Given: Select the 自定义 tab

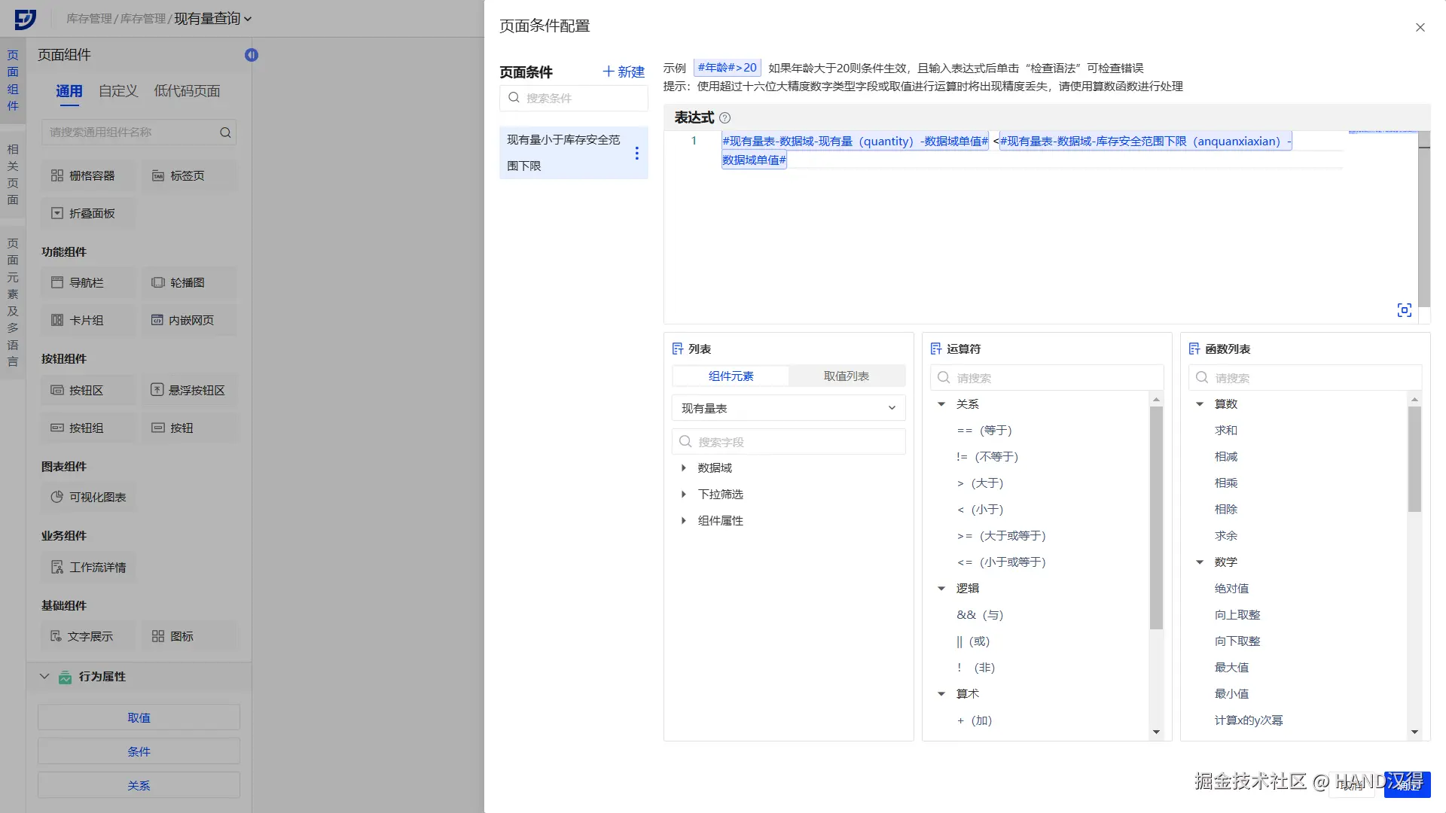Looking at the screenshot, I should click(x=118, y=91).
